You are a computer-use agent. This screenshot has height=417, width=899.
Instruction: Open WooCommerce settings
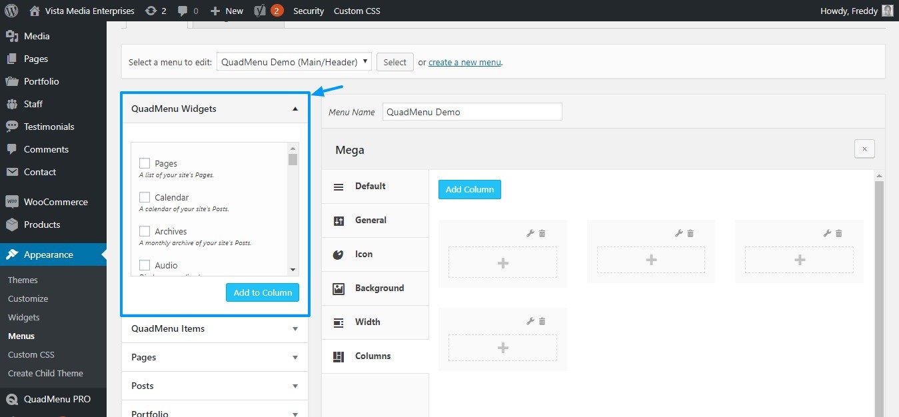(53, 202)
